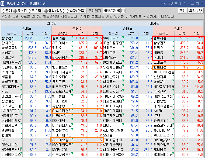205x158 pixels.
Task: Click the 외국인 group header
Action: (51, 23)
